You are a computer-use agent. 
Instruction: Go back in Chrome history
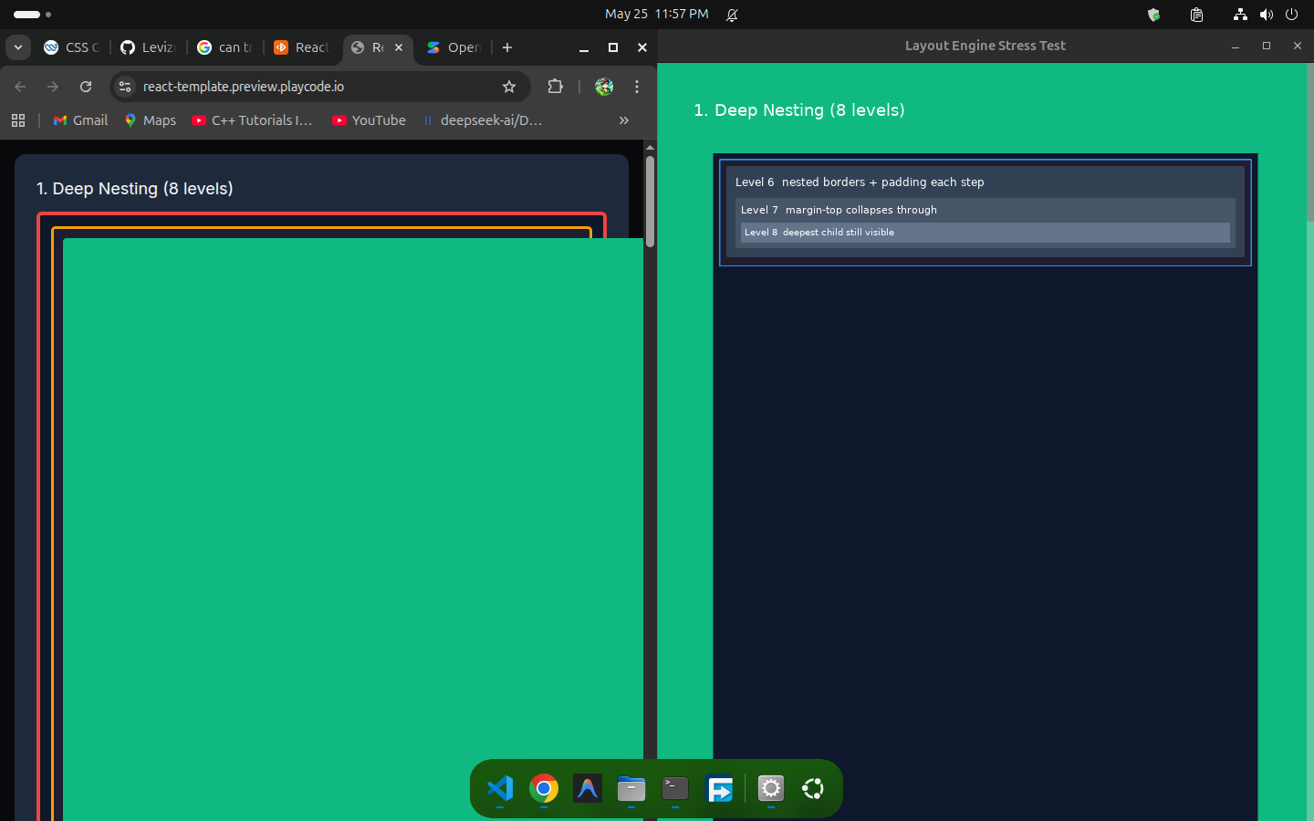tap(20, 87)
